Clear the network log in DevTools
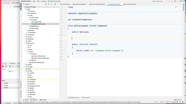Screen dimensions: 186x104 click(6, 66)
